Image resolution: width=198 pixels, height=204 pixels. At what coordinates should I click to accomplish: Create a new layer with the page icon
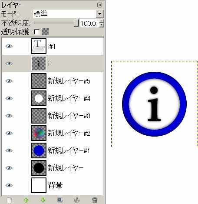coord(10,201)
